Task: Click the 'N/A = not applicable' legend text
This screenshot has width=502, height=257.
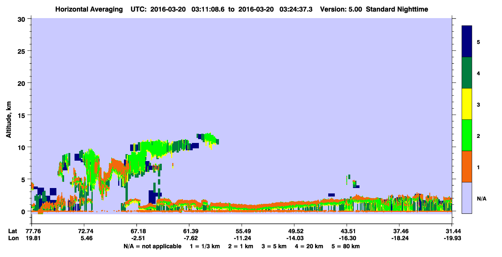Action: [152, 246]
